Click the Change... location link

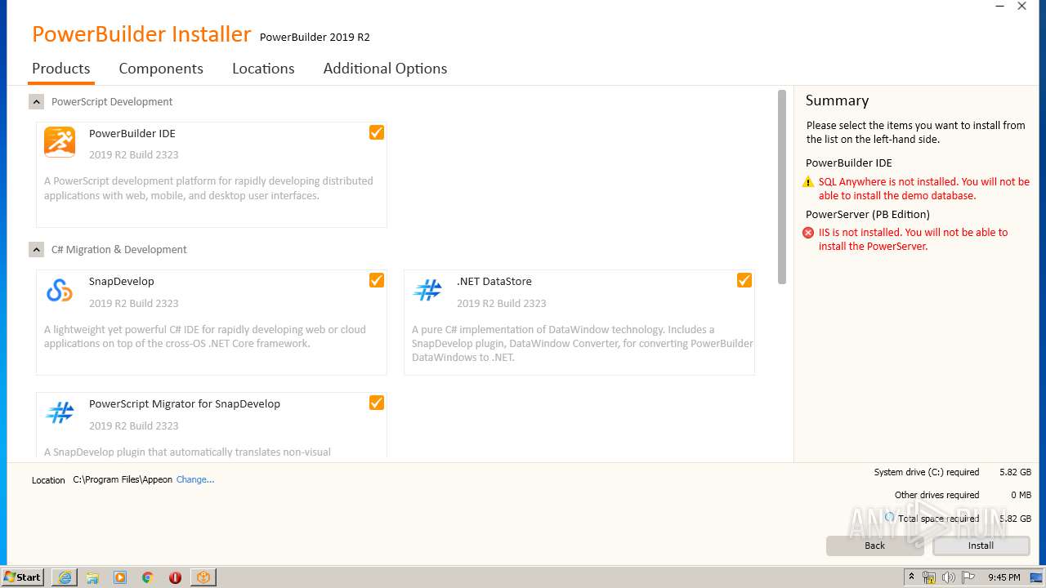(195, 479)
